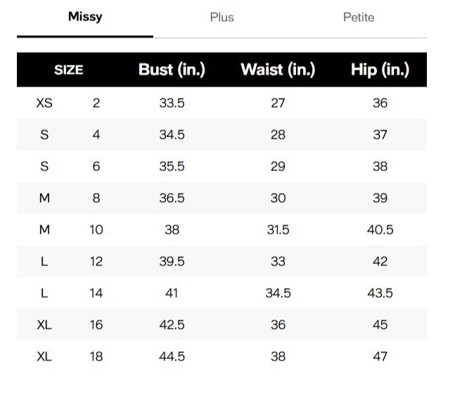Viewport: 455px width, 395px height.
Task: Select size number 16 in XL row
Action: click(x=96, y=325)
